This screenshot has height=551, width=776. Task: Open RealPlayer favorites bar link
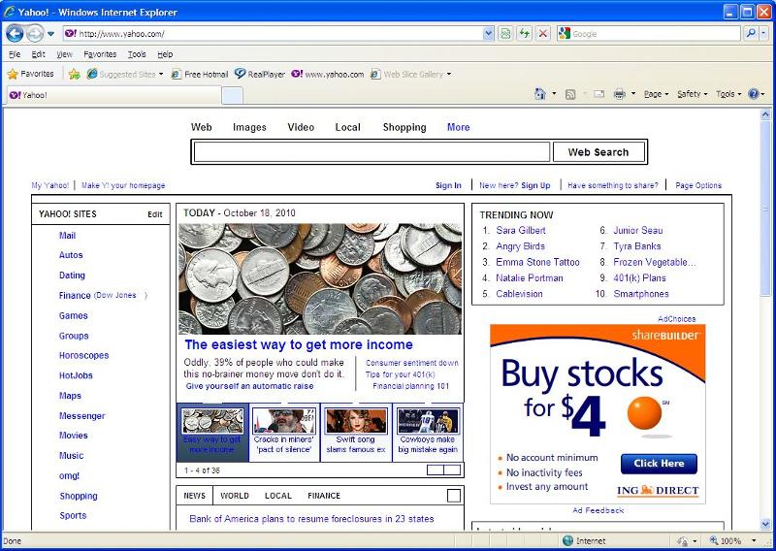[260, 75]
